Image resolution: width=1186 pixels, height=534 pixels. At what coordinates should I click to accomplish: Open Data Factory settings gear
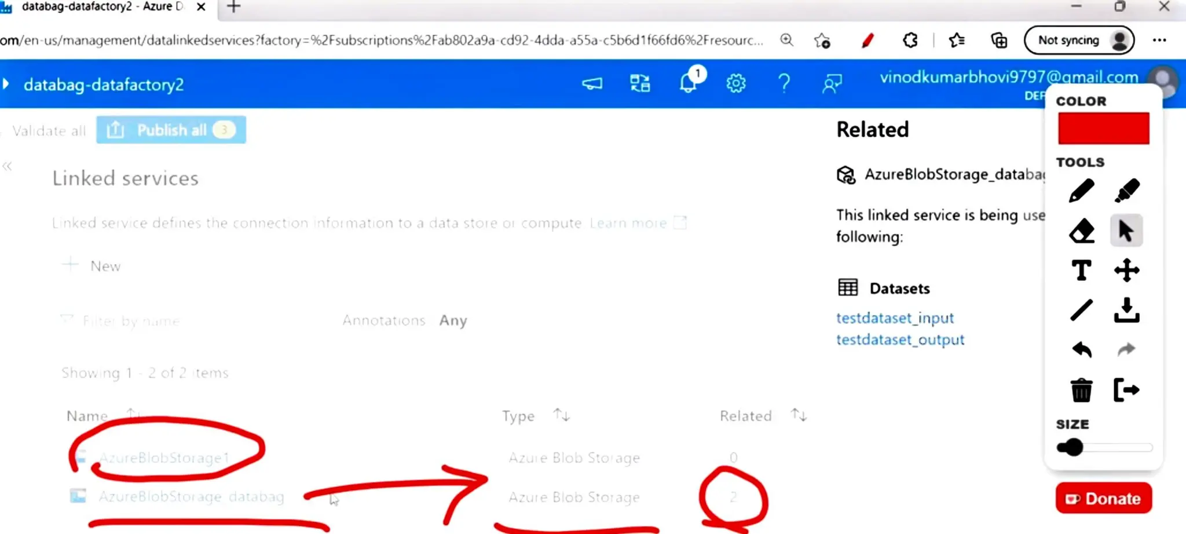point(735,84)
